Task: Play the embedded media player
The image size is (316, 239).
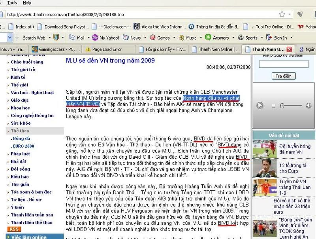Action: click(260, 105)
